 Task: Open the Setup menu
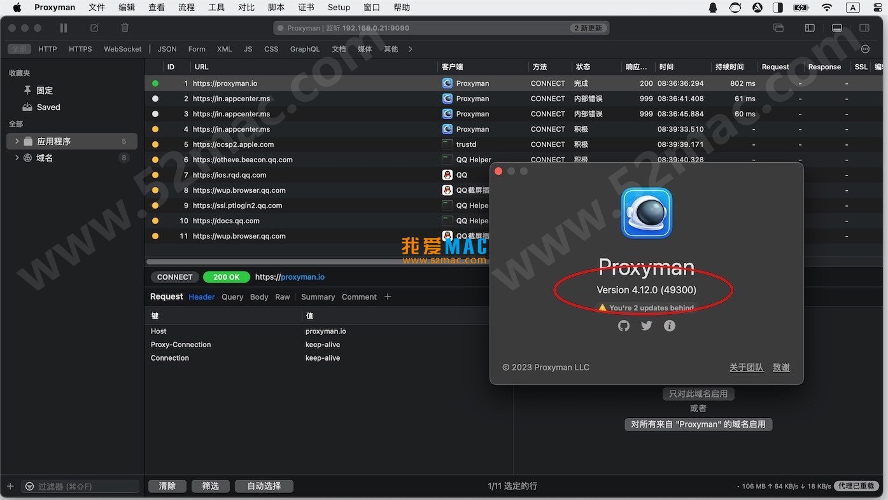coord(339,8)
